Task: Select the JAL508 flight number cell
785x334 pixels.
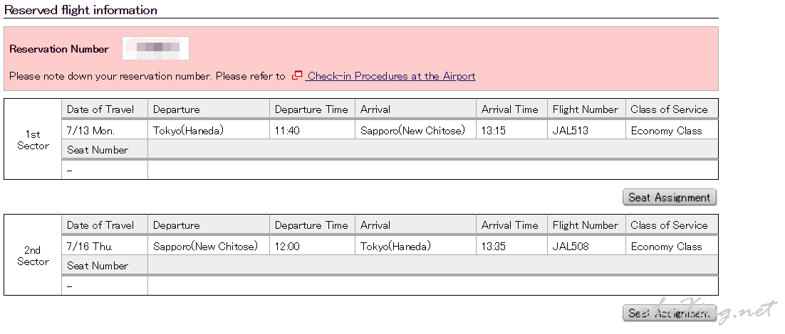Action: tap(586, 247)
